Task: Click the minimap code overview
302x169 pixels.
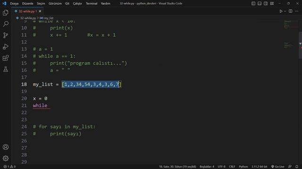Action: coord(291,34)
